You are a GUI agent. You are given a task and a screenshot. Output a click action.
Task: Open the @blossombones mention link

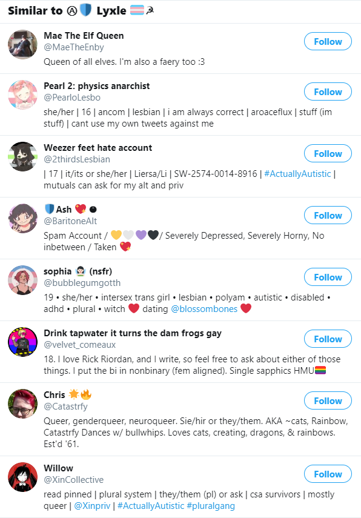(x=204, y=309)
